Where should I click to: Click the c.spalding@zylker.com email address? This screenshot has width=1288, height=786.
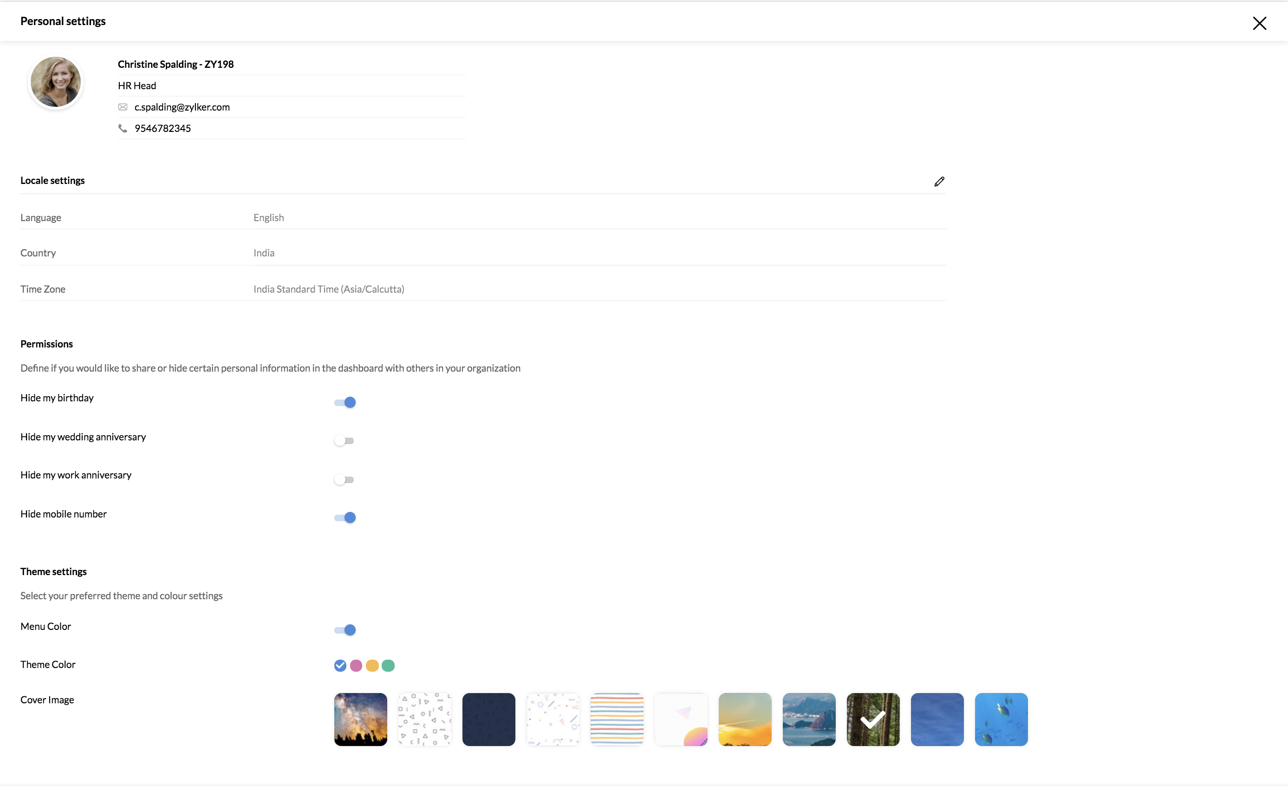[x=182, y=107]
